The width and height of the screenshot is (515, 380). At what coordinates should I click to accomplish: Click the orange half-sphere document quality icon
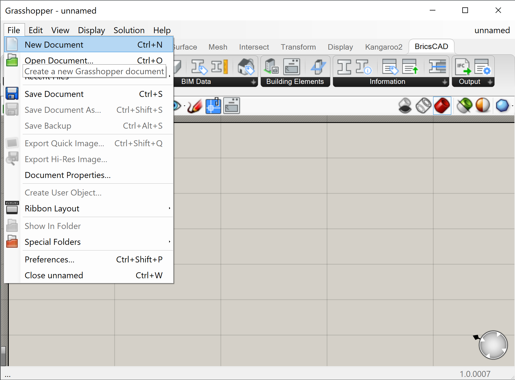click(483, 106)
